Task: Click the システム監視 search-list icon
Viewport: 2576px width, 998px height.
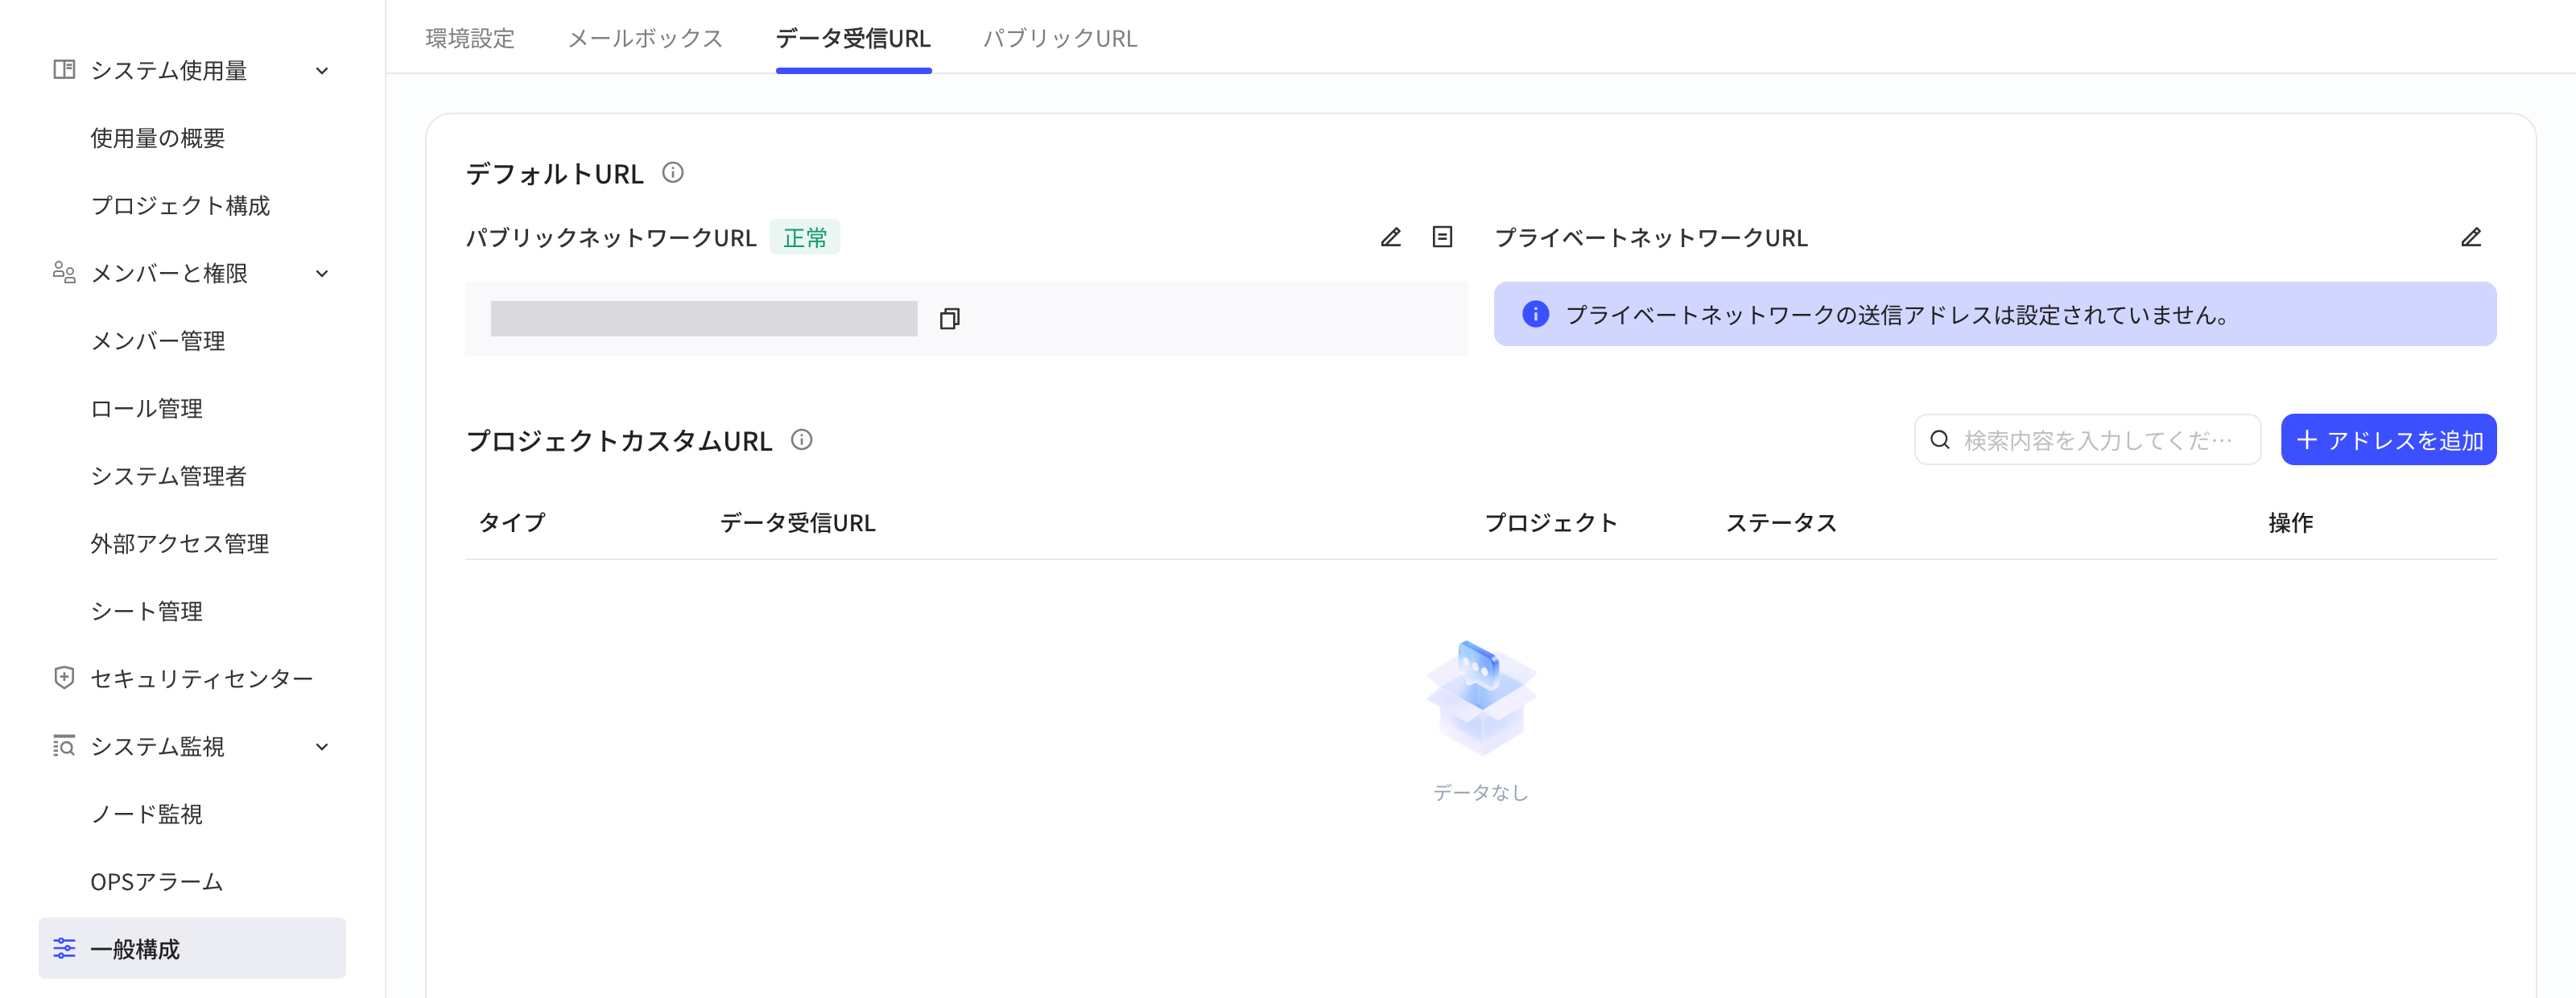Action: click(64, 746)
